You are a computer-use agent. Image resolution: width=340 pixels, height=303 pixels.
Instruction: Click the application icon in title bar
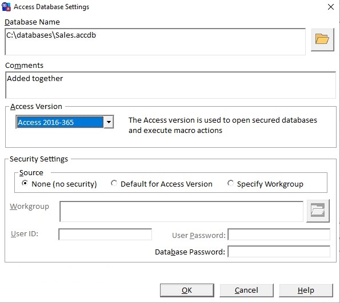pyautogui.click(x=6, y=7)
